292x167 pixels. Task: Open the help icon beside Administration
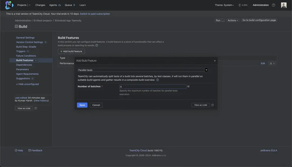273,5
